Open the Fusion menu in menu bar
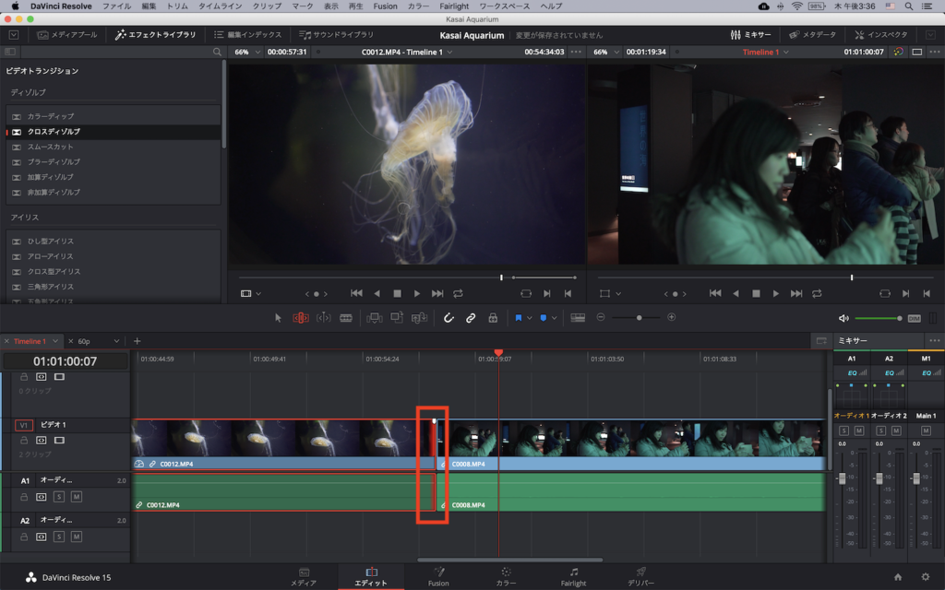The width and height of the screenshot is (945, 590). (385, 6)
